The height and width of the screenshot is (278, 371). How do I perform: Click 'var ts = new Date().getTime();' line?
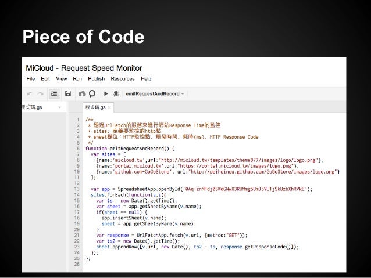tap(137, 201)
